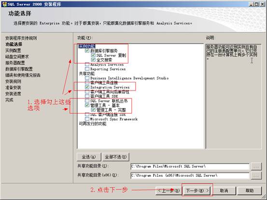The height and width of the screenshot is (200, 267).
Task: Click the SQL Server installer title bar icon
Action: pos(4,4)
